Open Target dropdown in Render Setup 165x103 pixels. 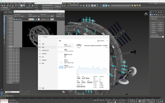click(47, 5)
